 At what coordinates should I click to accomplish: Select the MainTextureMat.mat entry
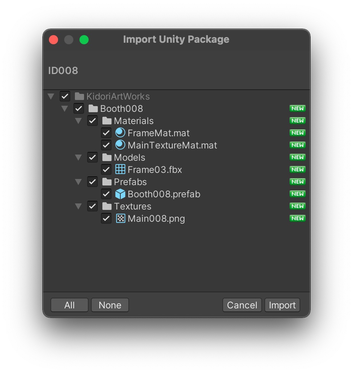click(172, 145)
